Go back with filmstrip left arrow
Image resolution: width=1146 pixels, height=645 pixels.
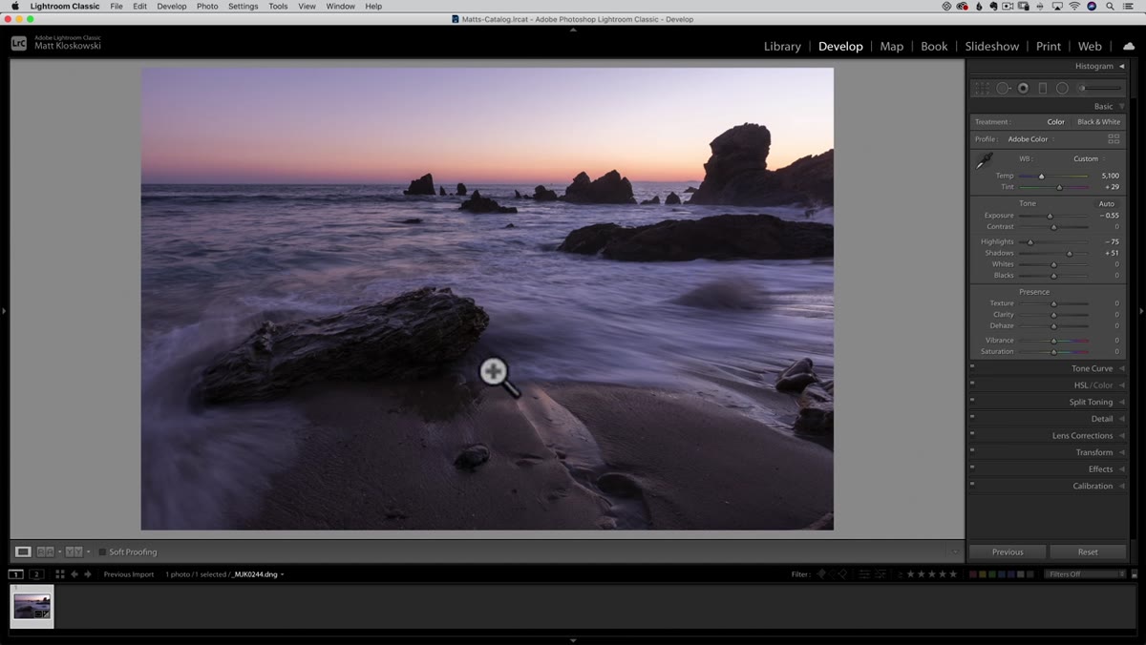click(74, 574)
